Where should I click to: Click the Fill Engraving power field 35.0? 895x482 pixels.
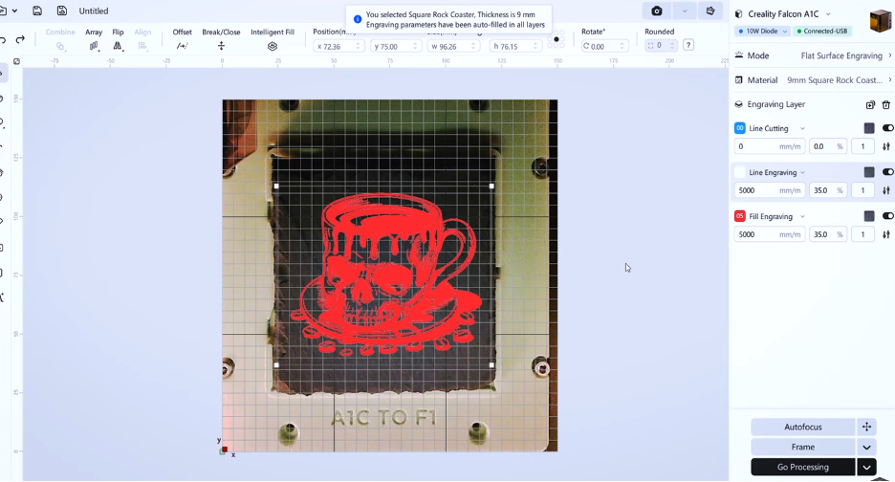click(x=828, y=234)
